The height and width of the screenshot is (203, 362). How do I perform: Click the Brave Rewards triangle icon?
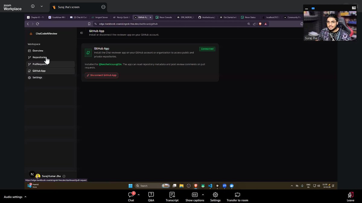[x=265, y=24]
